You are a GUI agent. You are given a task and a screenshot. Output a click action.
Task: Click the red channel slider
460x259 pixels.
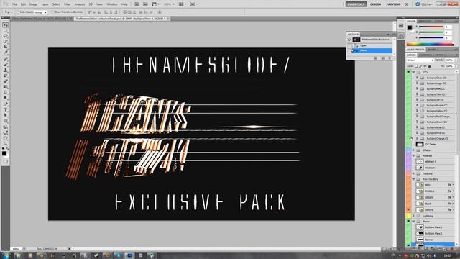pos(431,27)
